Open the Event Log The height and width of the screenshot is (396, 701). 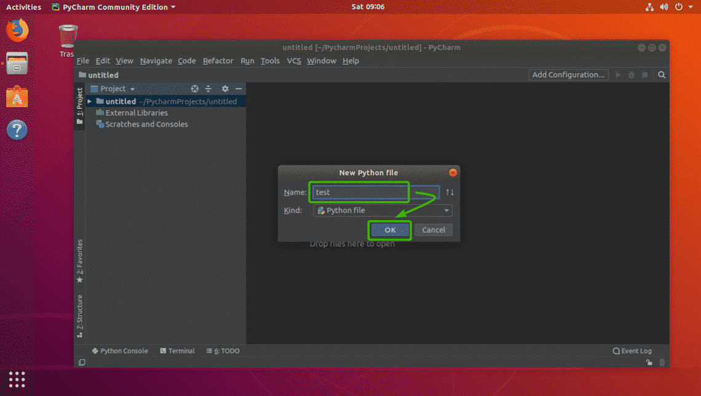(x=632, y=351)
